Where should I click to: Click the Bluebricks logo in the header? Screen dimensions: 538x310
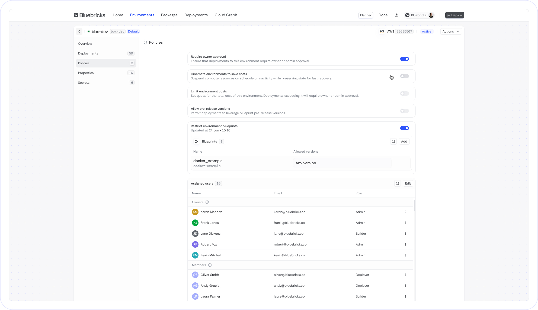[89, 15]
